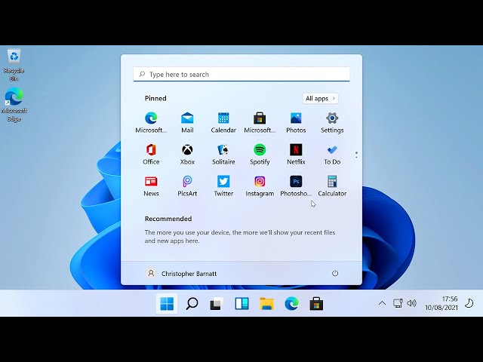Launch the Calendar app
Image resolution: width=483 pixels, height=362 pixels.
coord(223,122)
